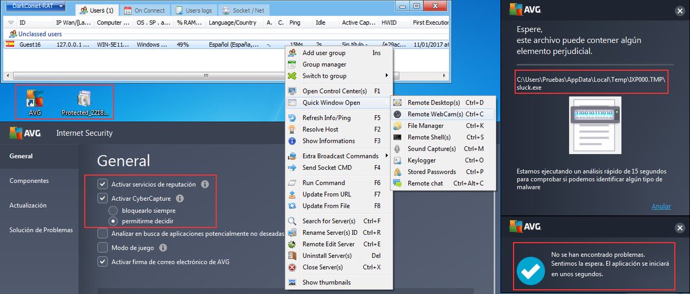
Task: Select the Users (1) tab
Action: (96, 10)
